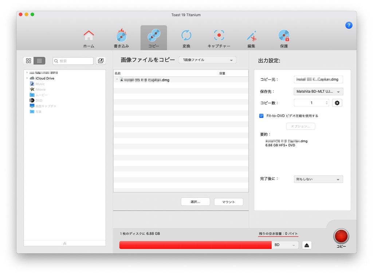Select the ムービー folder icon
The image size is (373, 275).
click(x=32, y=95)
